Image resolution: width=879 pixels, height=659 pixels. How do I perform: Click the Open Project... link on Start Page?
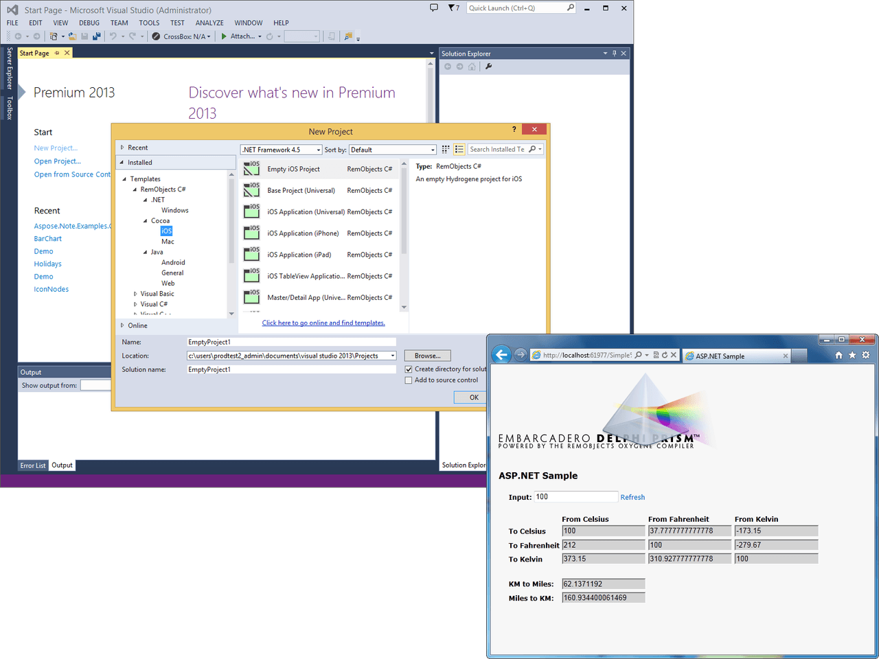coord(58,161)
